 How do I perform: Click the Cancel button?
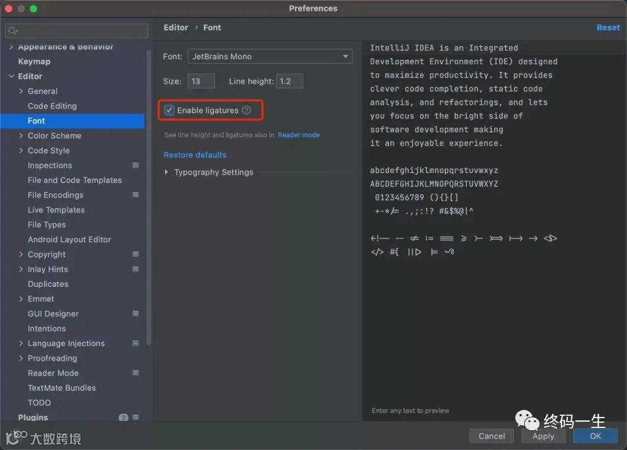click(x=492, y=436)
